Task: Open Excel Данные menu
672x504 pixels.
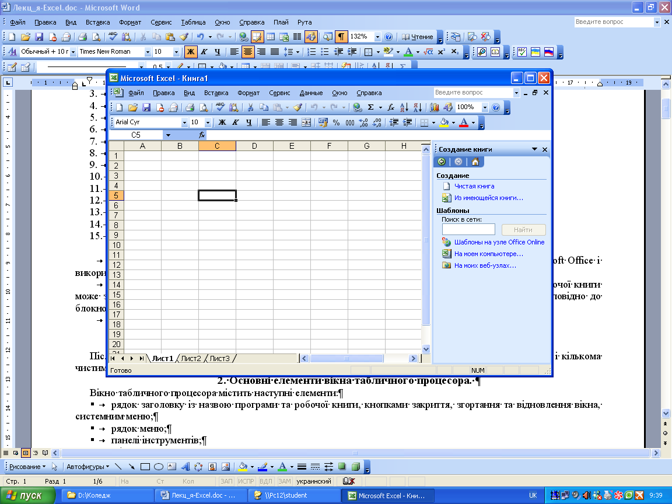Action: coord(311,93)
